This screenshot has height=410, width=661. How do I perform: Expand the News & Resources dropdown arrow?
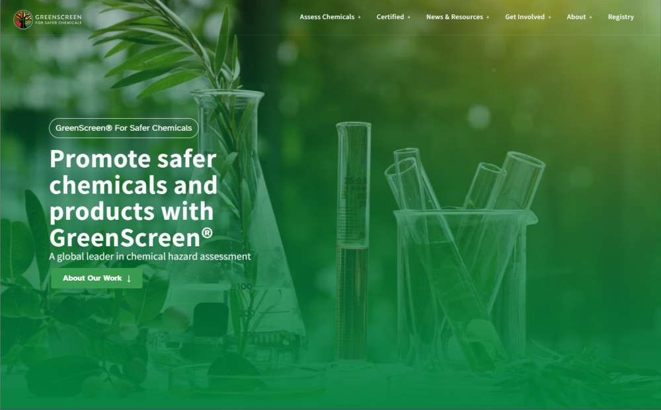488,17
